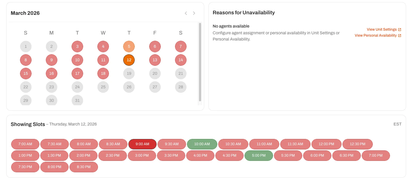Click the 8:30 PM time slot

coord(84,167)
